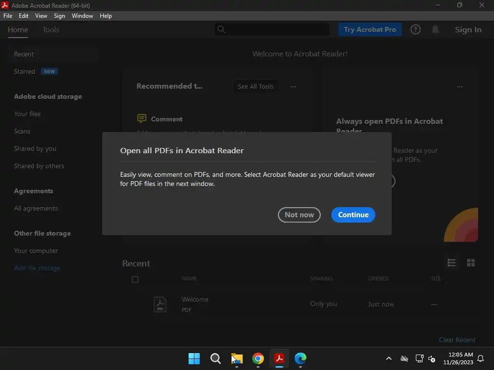The image size is (494, 370).
Task: Open the Welcome file name
Action: pyautogui.click(x=195, y=299)
